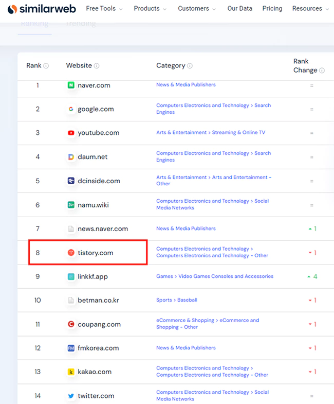The width and height of the screenshot is (334, 404).
Task: Open the Pricing page
Action: pyautogui.click(x=272, y=9)
